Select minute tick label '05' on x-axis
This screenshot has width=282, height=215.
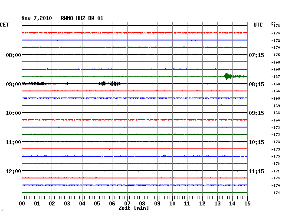[x=97, y=204]
